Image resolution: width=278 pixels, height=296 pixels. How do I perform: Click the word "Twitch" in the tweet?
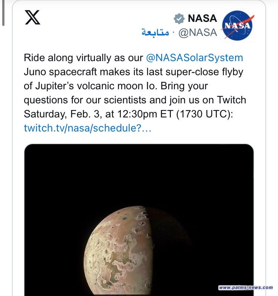point(230,100)
